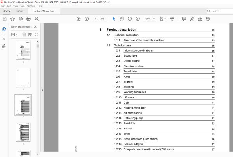Delete selected page with trash icon

(24, 35)
